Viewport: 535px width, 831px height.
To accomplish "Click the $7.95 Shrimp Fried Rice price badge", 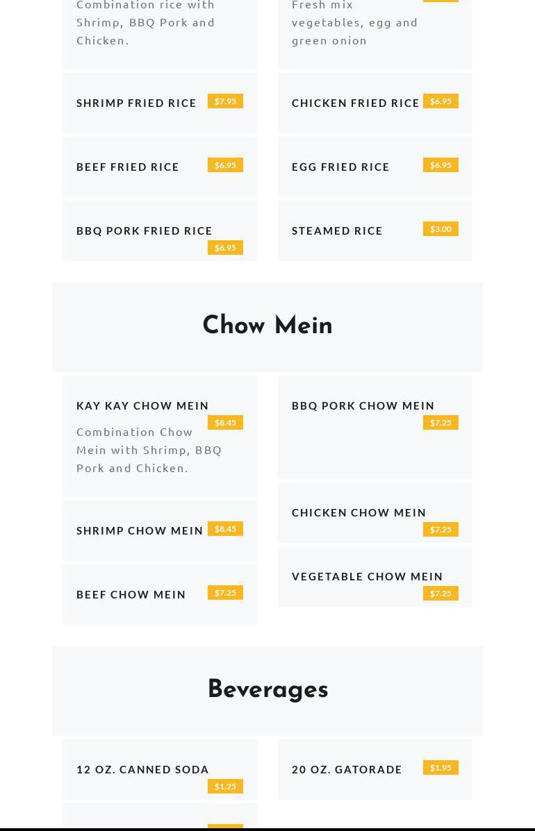I will tap(225, 101).
